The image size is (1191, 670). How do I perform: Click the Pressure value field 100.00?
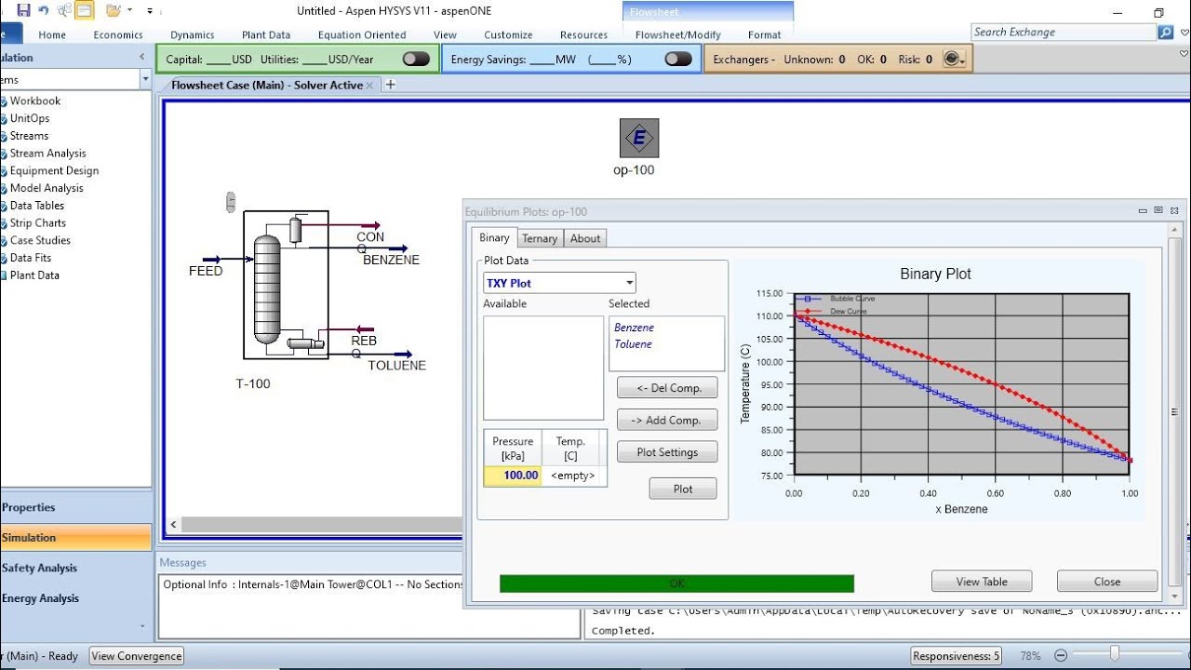click(513, 476)
